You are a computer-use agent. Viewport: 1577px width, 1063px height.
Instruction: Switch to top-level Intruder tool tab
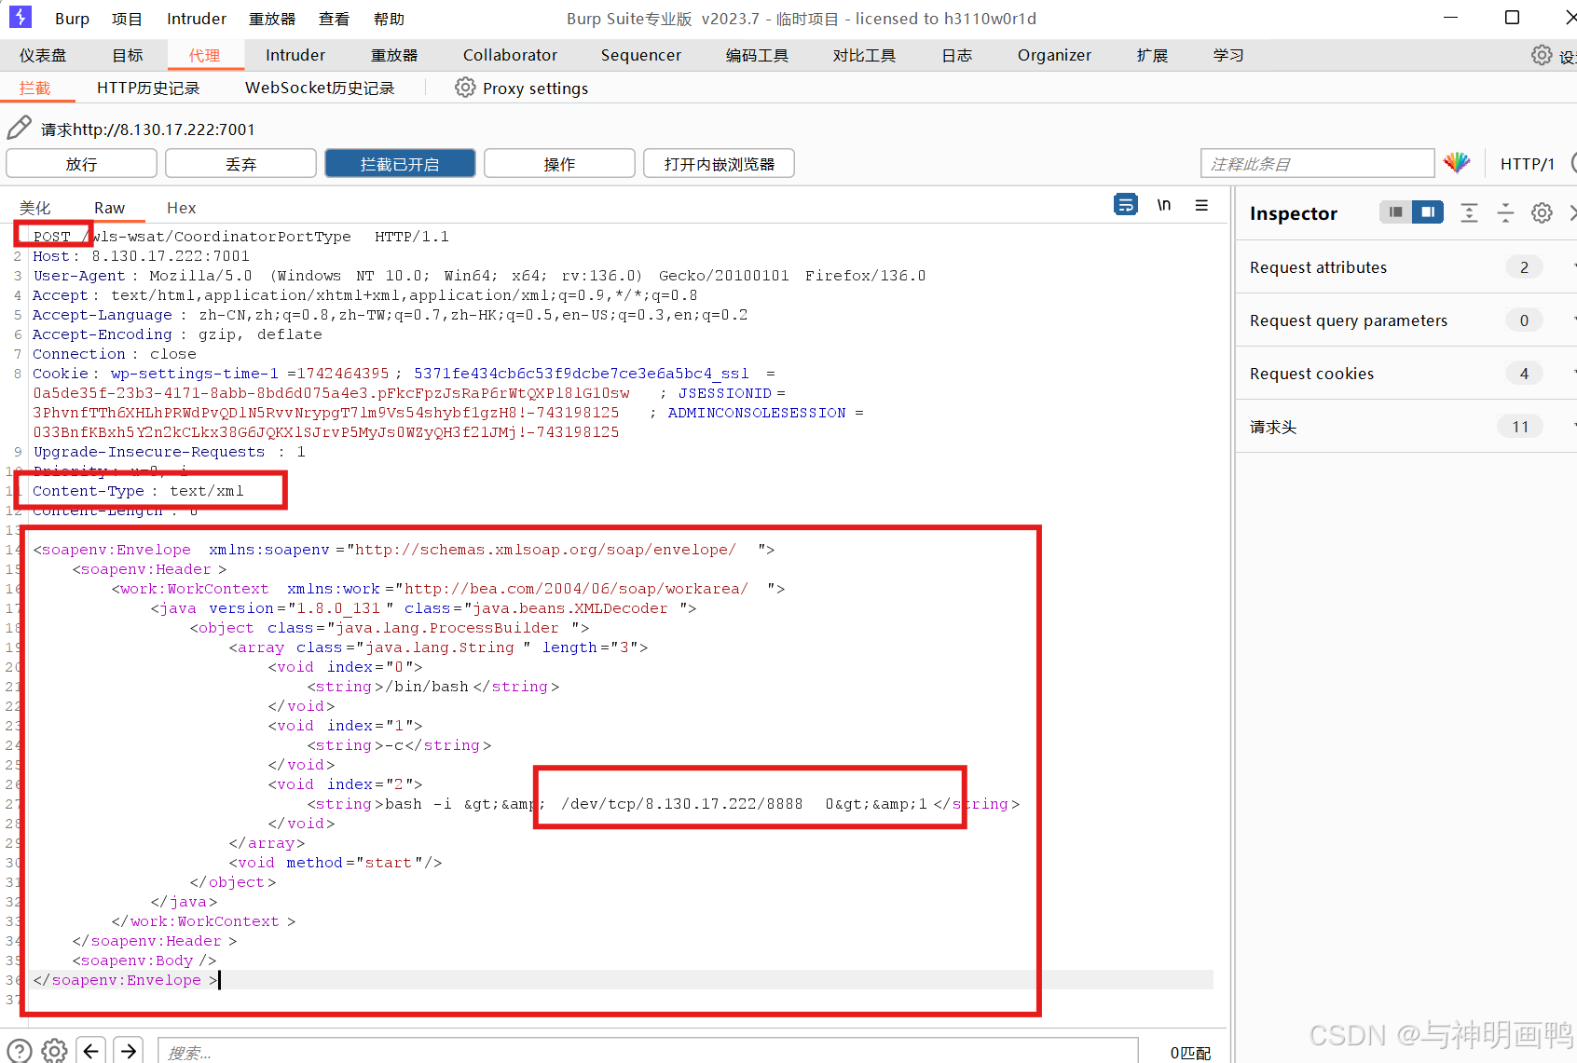click(x=295, y=55)
